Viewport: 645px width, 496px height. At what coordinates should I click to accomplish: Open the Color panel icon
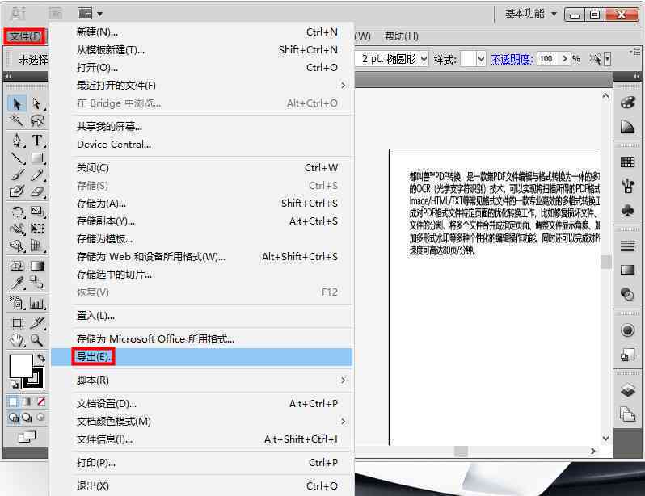click(627, 103)
